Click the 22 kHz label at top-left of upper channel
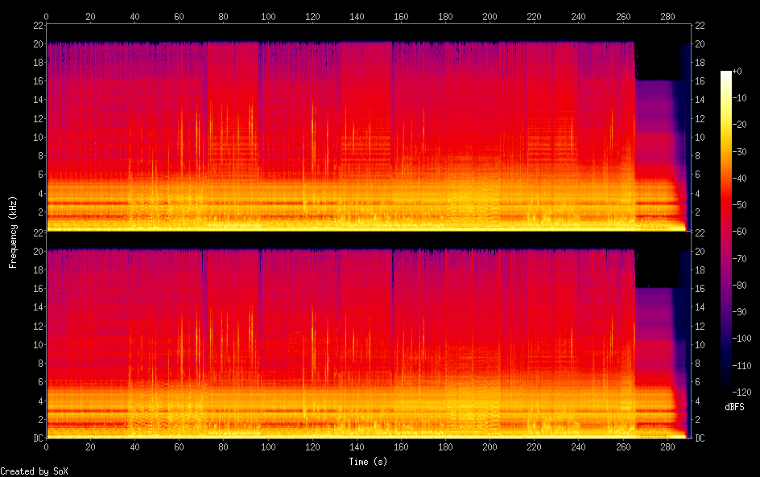Image resolution: width=760 pixels, height=477 pixels. point(37,25)
